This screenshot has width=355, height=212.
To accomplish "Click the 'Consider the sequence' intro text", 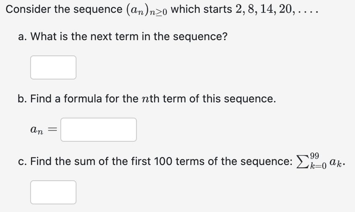I will click(x=64, y=10).
